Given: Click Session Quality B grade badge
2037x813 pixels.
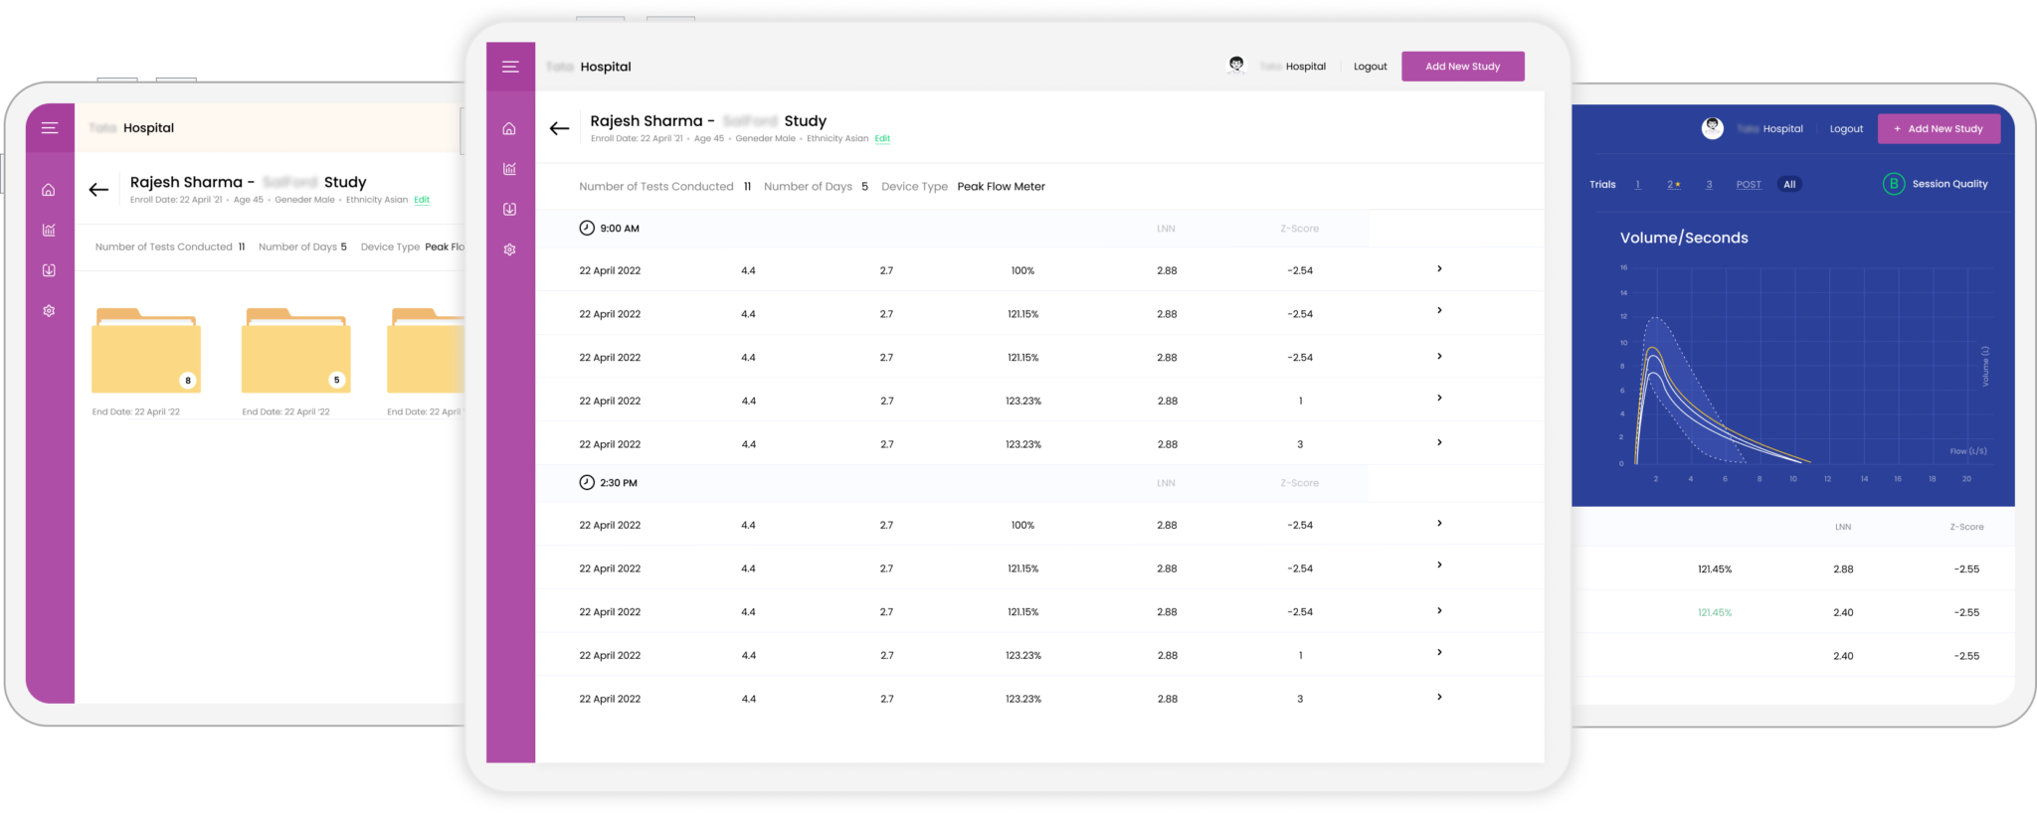Looking at the screenshot, I should click(x=1894, y=184).
